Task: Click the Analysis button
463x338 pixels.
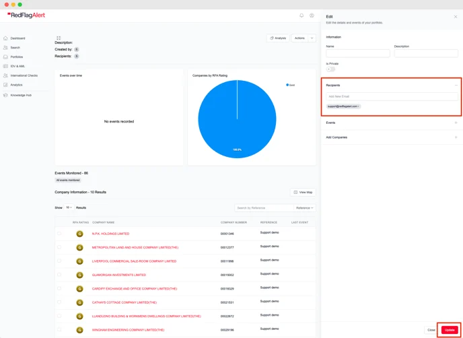Action: [278, 38]
